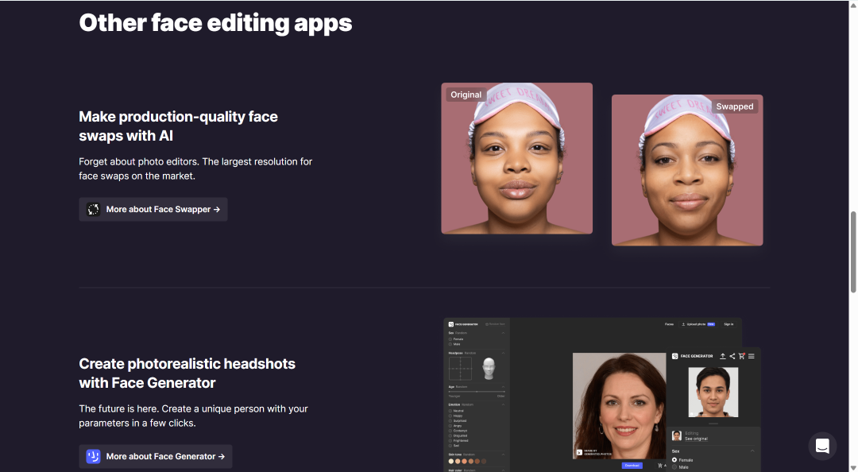Collapse the Emotion section chevron
858x472 pixels.
click(504, 404)
